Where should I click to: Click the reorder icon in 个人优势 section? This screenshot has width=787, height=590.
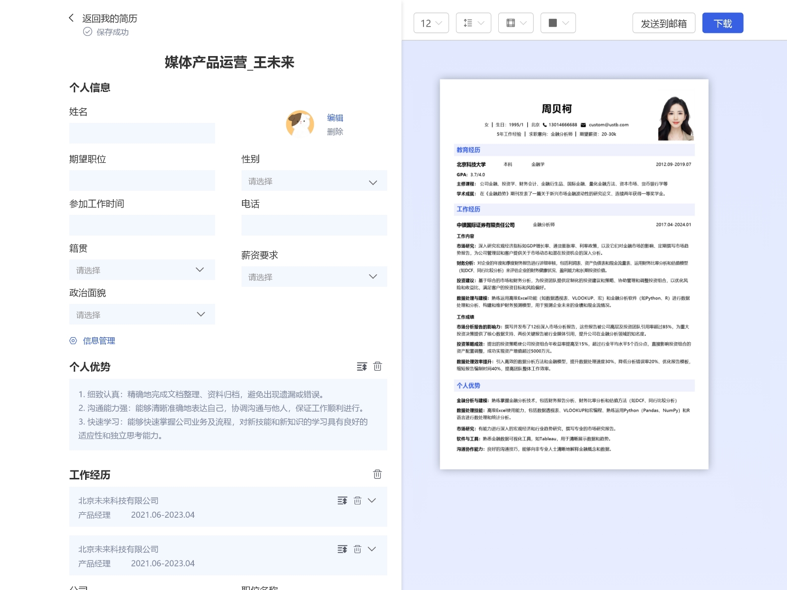pyautogui.click(x=362, y=366)
